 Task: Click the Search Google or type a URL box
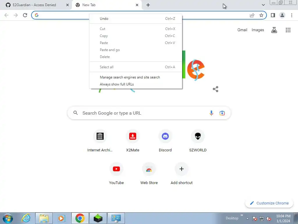coord(149,113)
